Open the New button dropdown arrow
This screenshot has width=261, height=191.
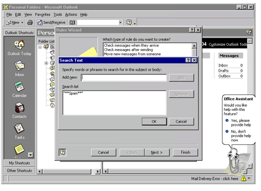point(22,23)
